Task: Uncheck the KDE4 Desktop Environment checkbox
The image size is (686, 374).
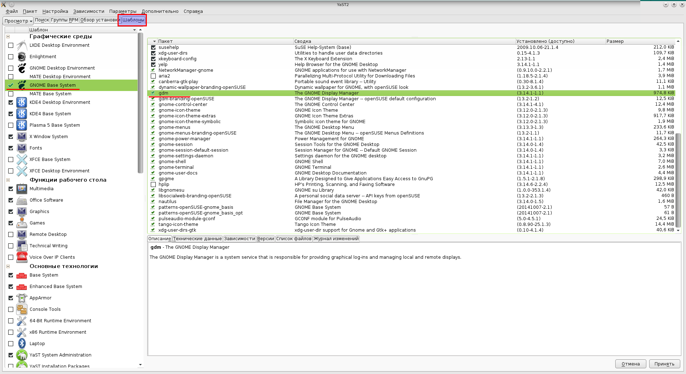Action: (x=11, y=102)
